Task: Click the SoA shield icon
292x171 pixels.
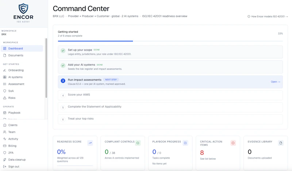Action: 5,91
